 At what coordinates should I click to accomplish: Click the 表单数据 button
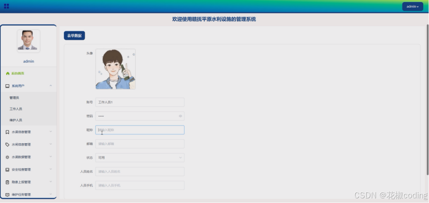click(x=74, y=36)
